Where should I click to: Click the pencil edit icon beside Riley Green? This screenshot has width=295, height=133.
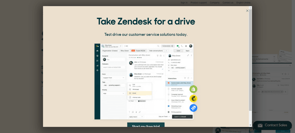click(x=188, y=55)
